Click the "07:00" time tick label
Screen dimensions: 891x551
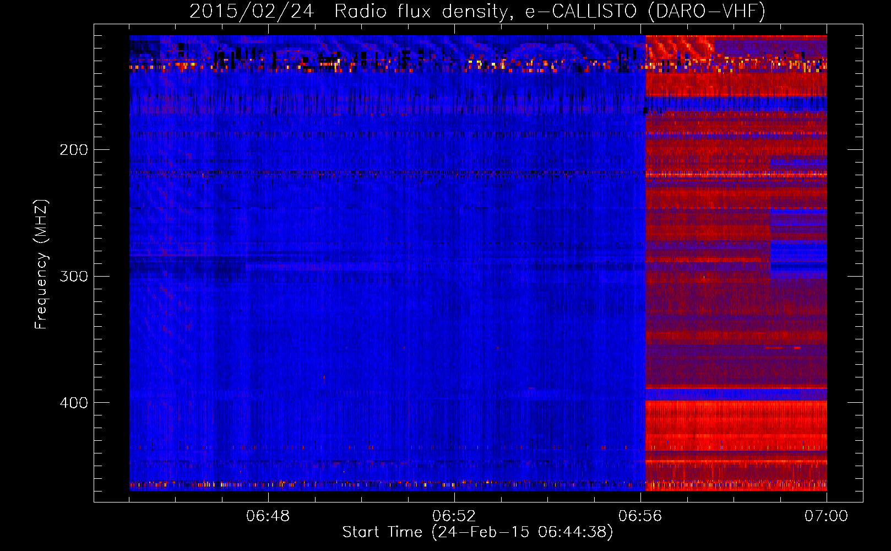pos(826,516)
